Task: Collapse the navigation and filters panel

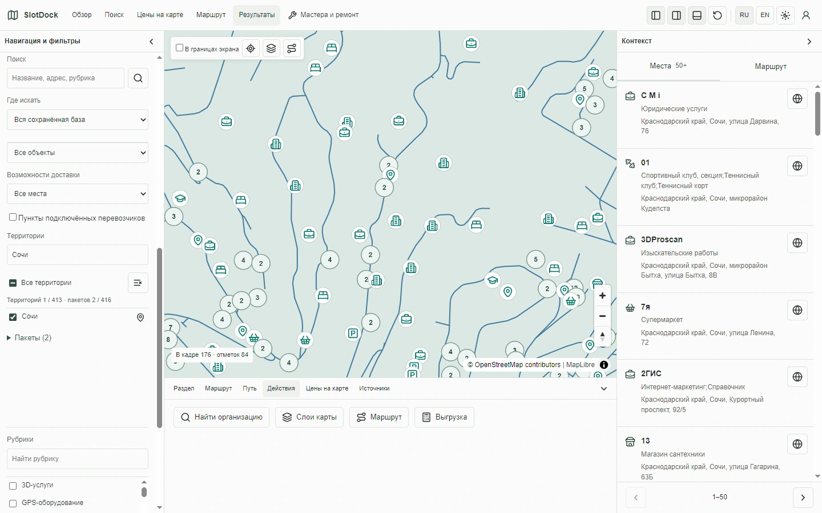Action: [x=151, y=41]
